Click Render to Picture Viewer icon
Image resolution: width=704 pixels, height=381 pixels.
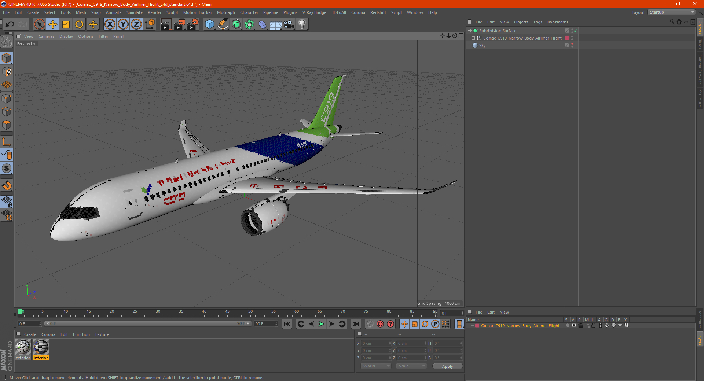pos(179,25)
